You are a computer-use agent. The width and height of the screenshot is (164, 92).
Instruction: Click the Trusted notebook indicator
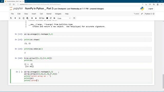136,14
